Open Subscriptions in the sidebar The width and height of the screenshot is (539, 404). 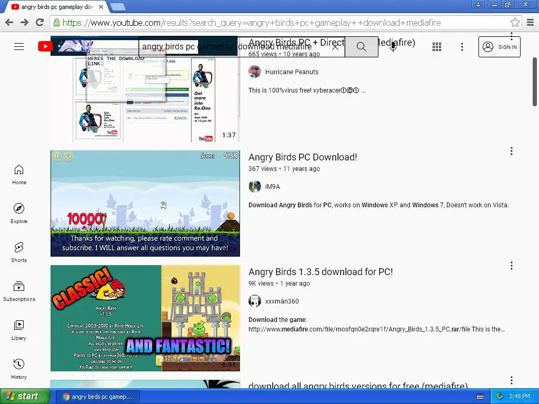(x=19, y=291)
